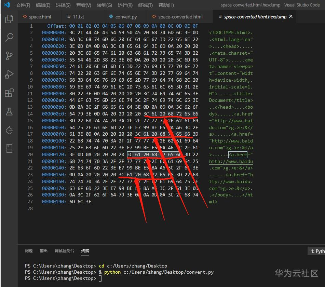Open the Search view in activity bar
Viewport: 325px width, 287px height.
click(9, 38)
